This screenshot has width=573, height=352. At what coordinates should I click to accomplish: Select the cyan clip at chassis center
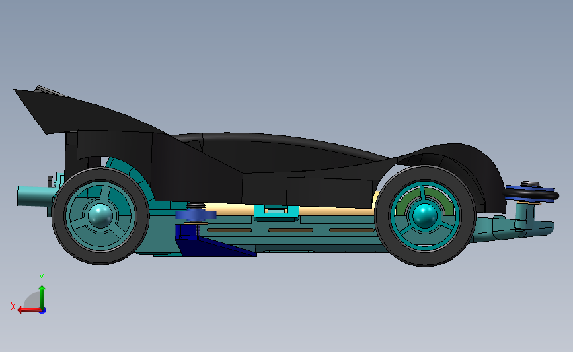pyautogui.click(x=277, y=213)
